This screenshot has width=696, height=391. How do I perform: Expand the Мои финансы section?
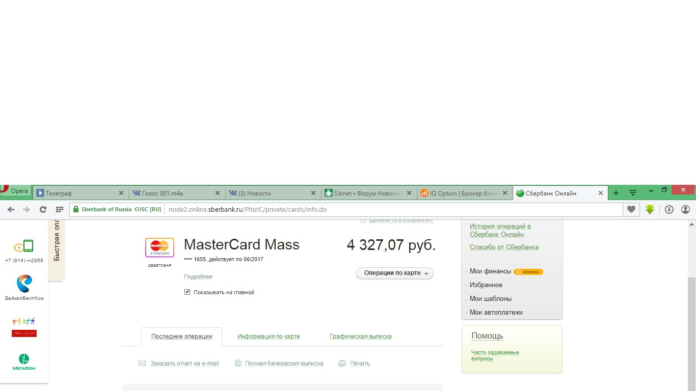[490, 271]
